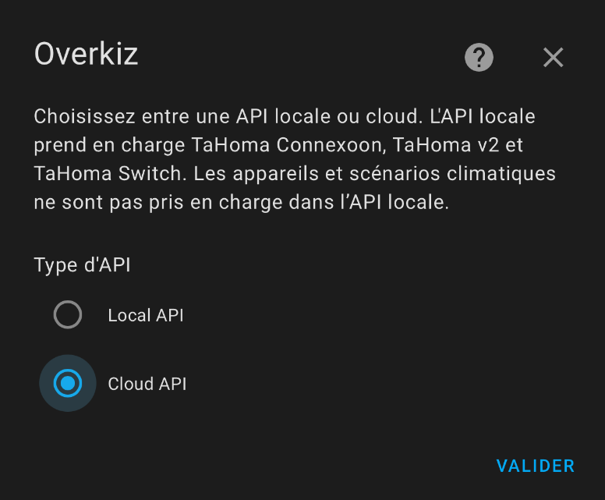Tap the grey circular question mark button
Screen dimensions: 605x500
pos(479,57)
